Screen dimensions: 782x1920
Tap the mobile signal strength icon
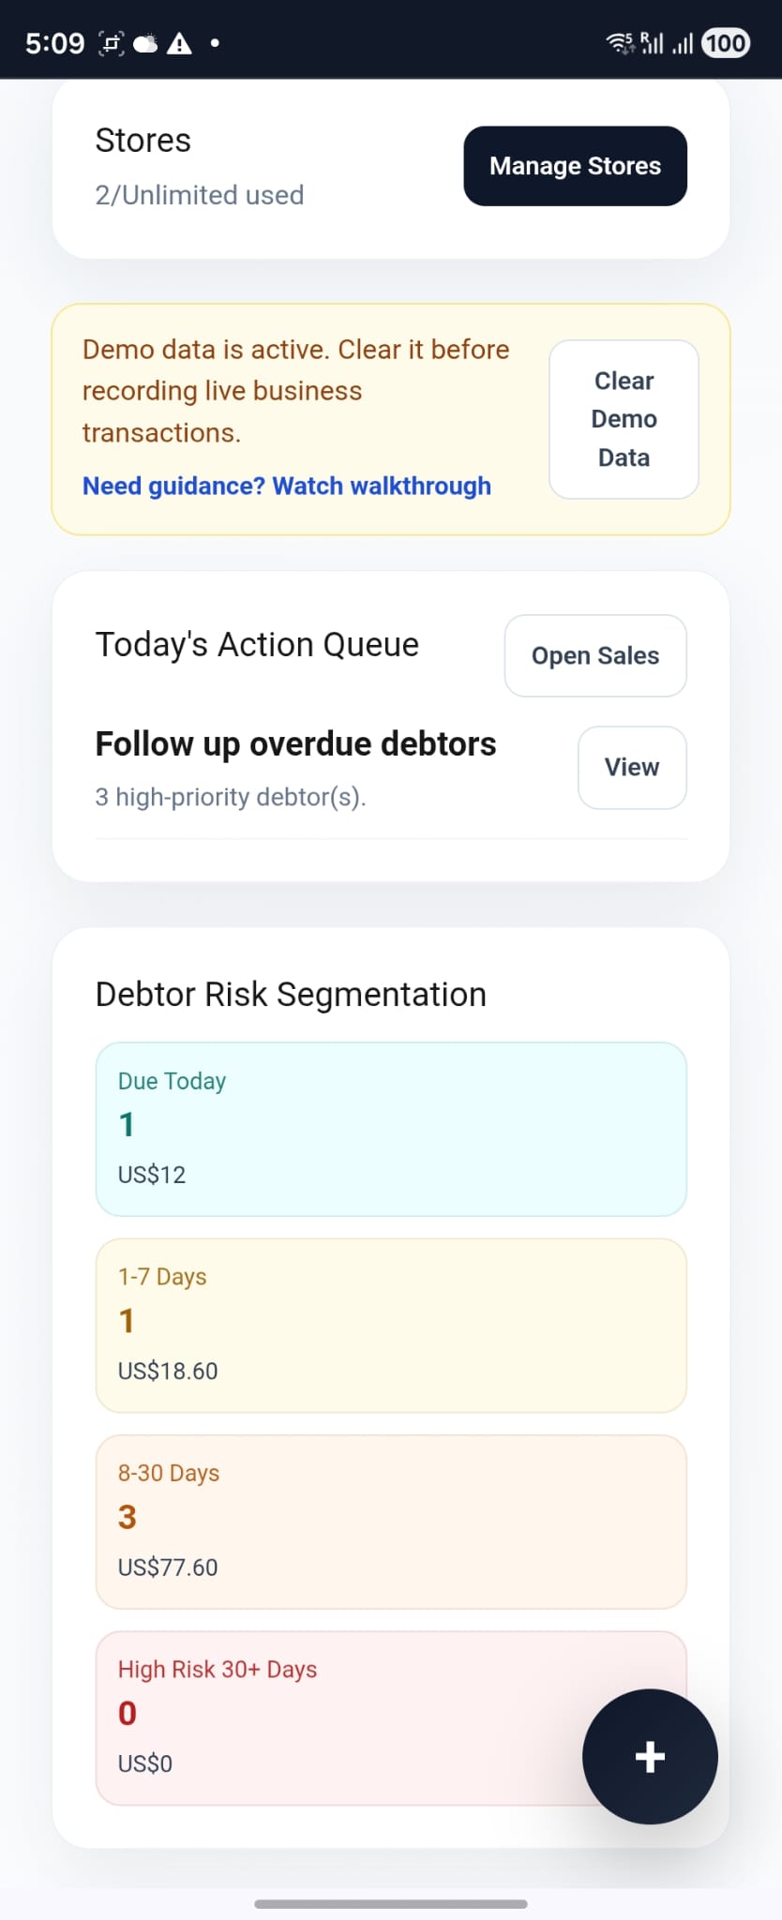pyautogui.click(x=654, y=42)
